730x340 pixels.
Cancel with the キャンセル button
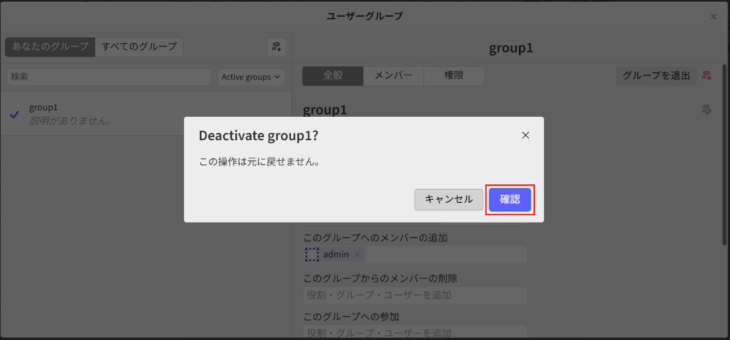click(x=449, y=200)
